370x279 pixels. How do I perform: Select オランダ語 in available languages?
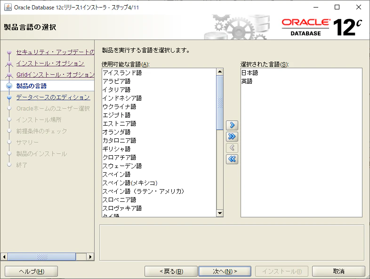159,132
